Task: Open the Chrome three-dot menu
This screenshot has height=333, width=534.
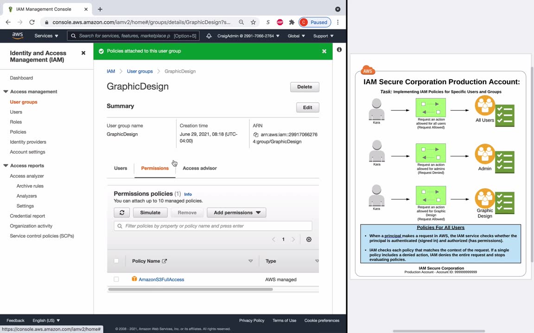Action: 338,22
